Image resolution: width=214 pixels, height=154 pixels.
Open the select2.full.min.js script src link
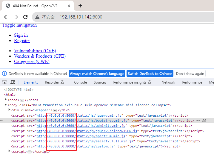[x=85, y=141]
